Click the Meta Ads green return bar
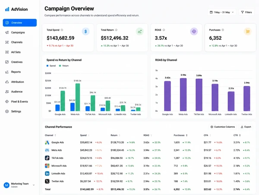This screenshot has height=195, width=259. coord(78,97)
